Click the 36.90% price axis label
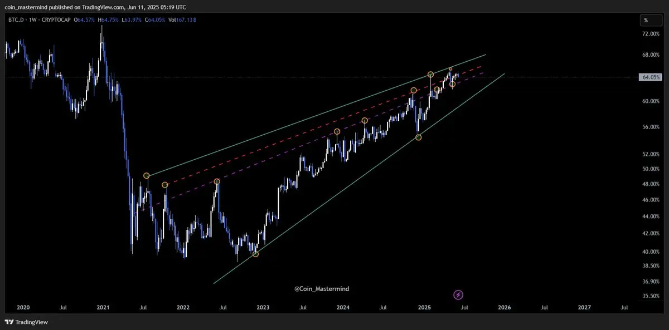The image size is (669, 330). (651, 282)
